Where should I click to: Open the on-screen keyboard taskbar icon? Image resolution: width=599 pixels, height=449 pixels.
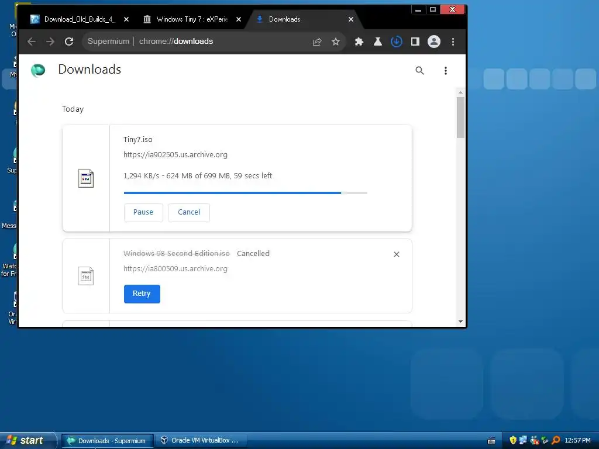(x=491, y=441)
